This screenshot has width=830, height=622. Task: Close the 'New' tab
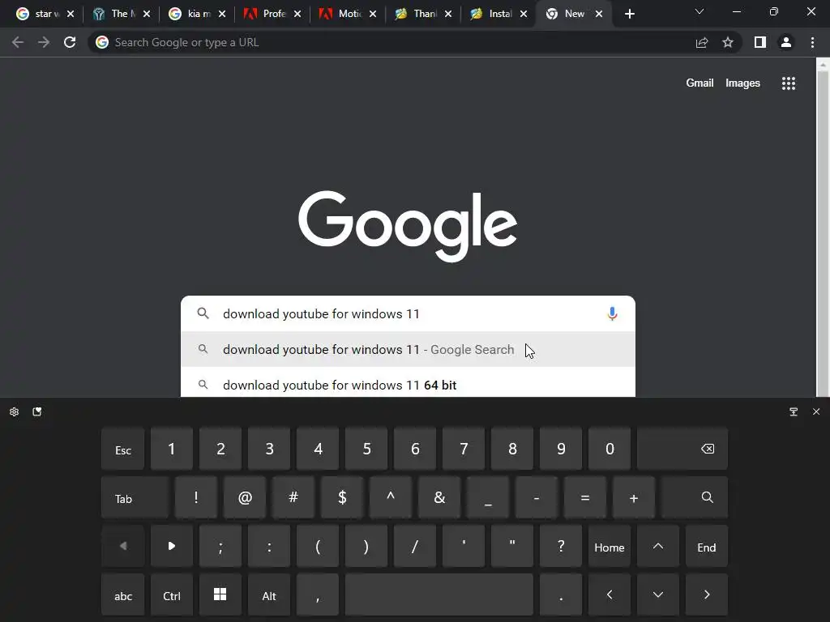599,14
